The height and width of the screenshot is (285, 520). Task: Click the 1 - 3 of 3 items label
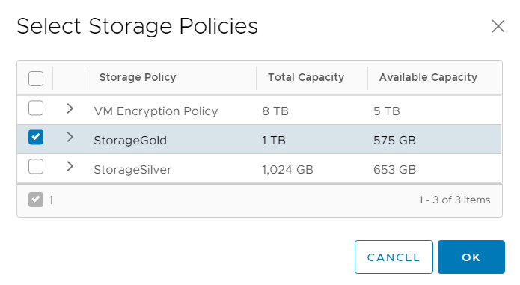(x=454, y=200)
